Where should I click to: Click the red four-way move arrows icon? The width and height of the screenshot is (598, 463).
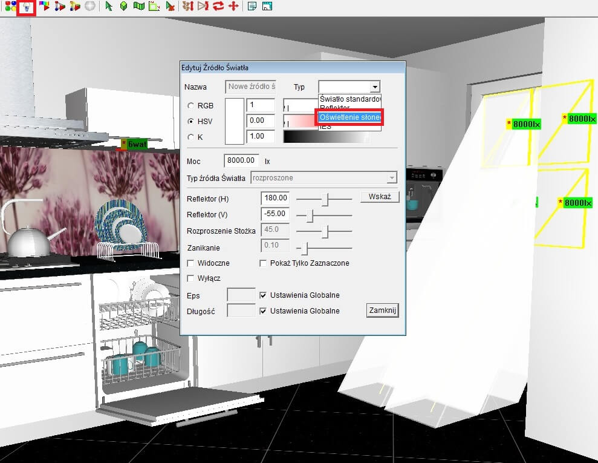click(x=233, y=7)
